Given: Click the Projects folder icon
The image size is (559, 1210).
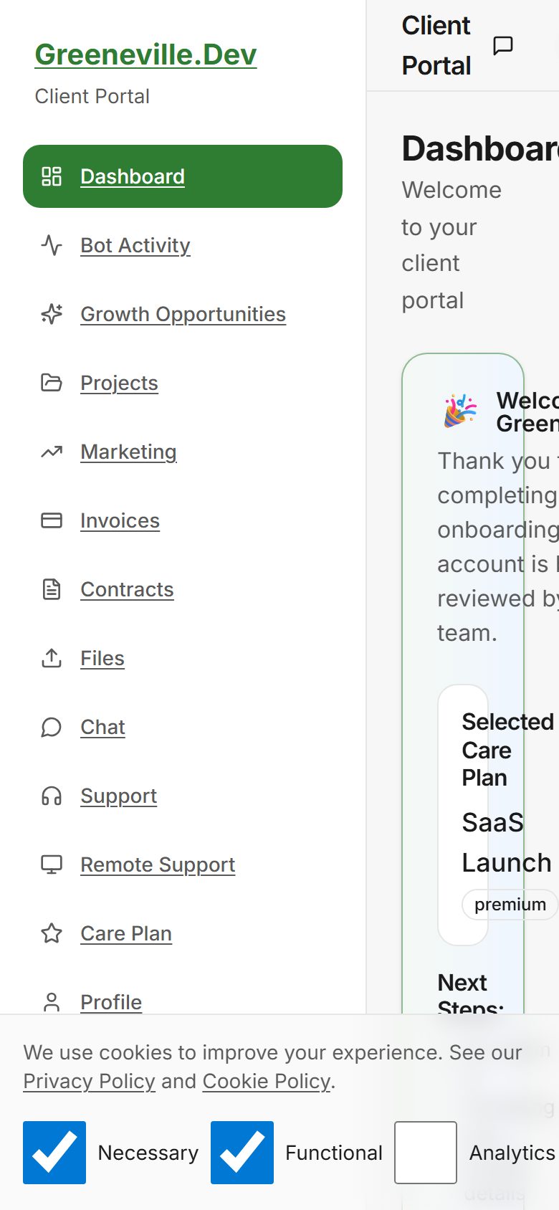Looking at the screenshot, I should click(x=52, y=383).
